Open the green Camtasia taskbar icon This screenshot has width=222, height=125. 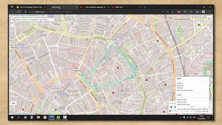click(58, 117)
